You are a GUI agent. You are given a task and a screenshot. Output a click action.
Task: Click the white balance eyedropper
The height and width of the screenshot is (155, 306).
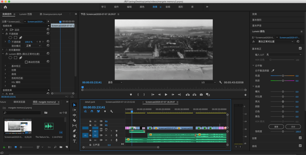tap(273, 71)
